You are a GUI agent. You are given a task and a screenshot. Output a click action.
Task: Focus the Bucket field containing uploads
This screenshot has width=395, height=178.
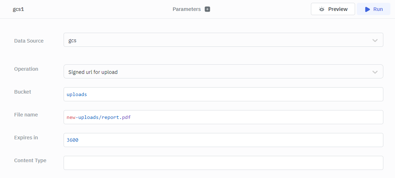223,94
